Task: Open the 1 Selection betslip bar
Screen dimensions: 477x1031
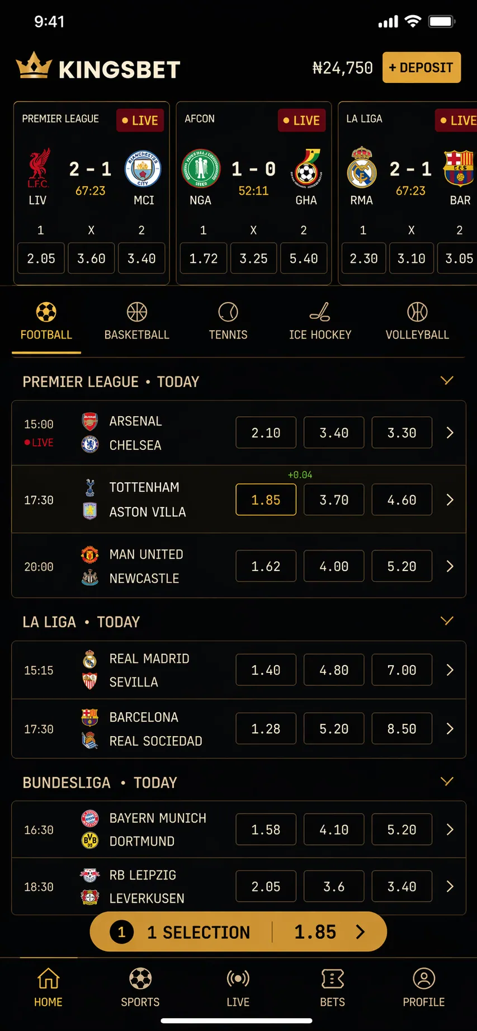Action: point(238,931)
